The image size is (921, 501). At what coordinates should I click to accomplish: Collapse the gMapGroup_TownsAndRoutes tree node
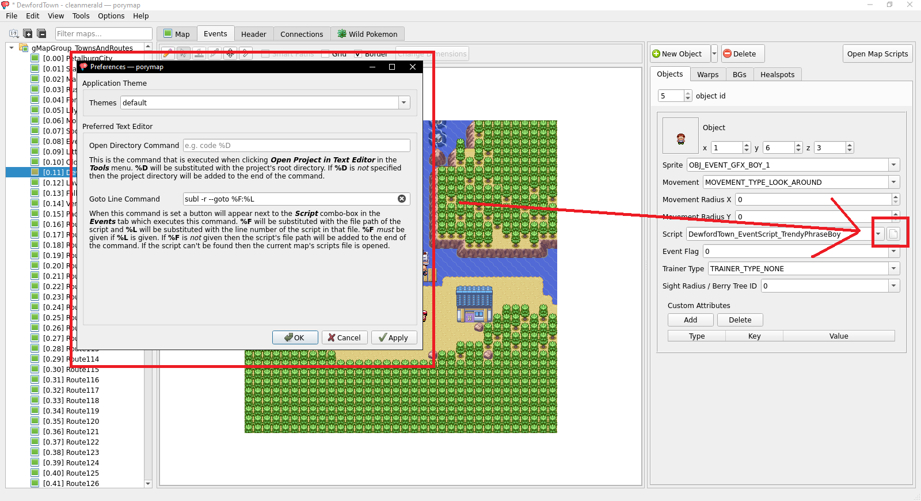point(12,48)
